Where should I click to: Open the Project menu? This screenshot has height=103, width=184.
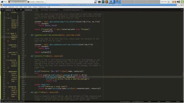coord(35,7)
